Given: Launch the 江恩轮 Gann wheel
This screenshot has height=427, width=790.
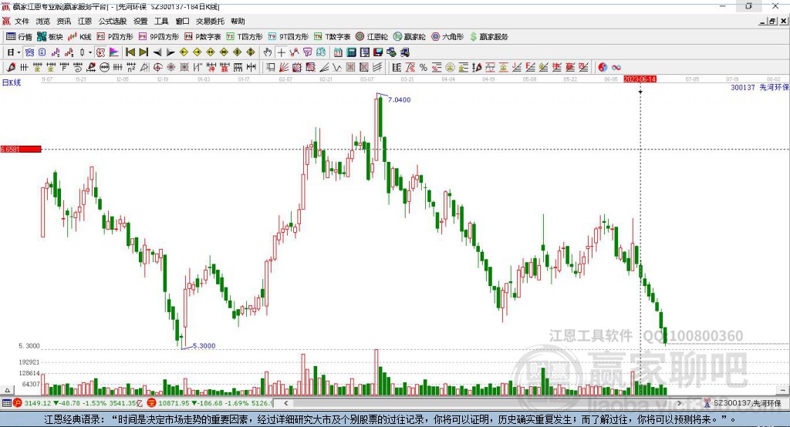Looking at the screenshot, I should [372, 37].
